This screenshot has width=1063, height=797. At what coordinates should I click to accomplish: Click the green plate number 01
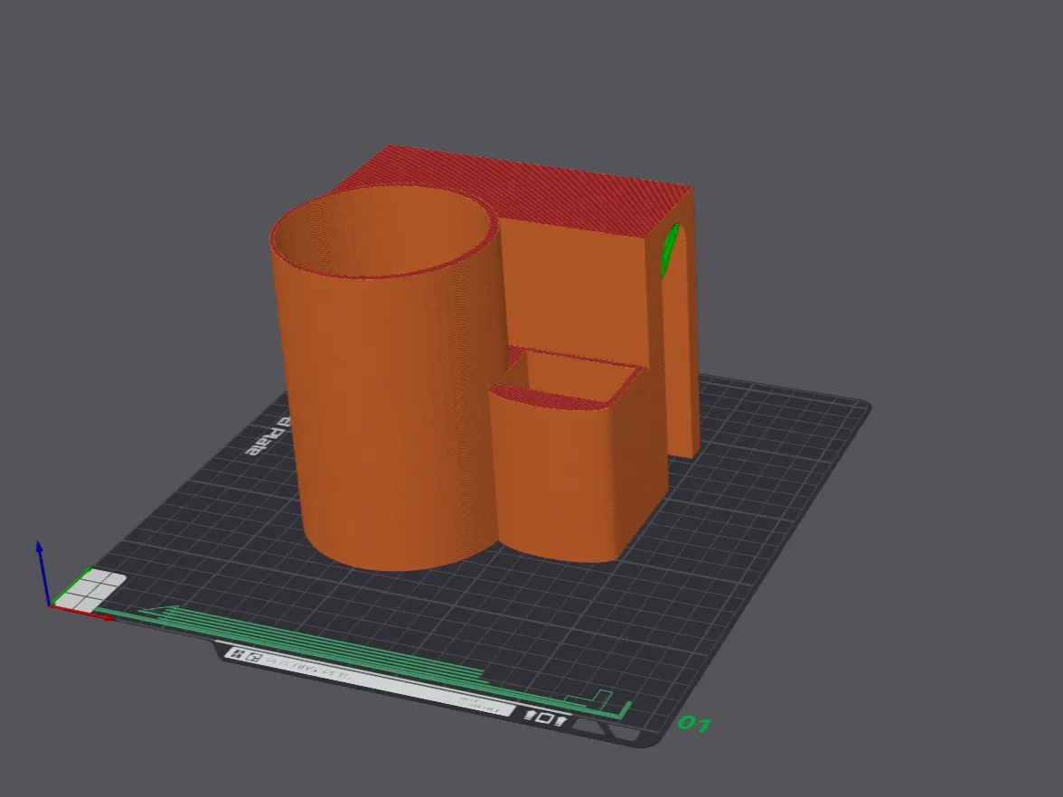coord(694,724)
